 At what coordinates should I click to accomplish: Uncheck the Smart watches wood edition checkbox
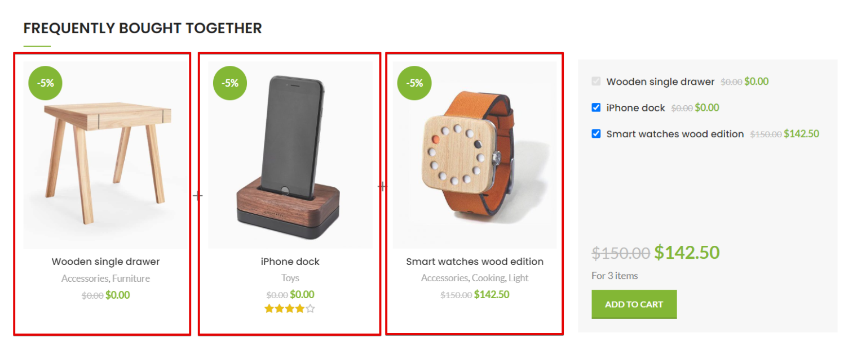[x=596, y=134]
